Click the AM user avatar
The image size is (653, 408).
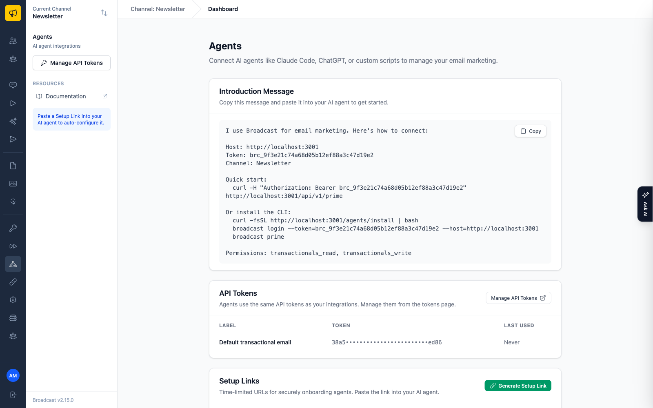[x=13, y=375]
